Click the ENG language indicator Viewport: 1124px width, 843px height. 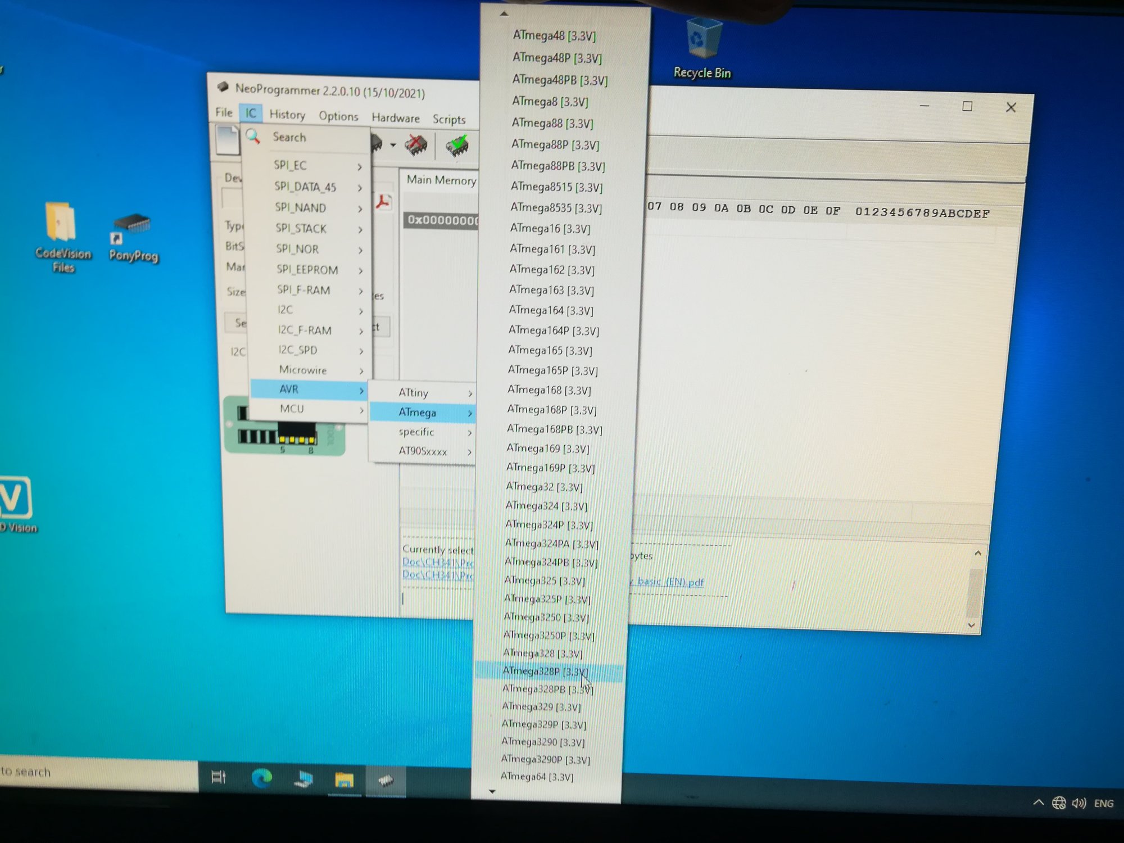(1104, 803)
